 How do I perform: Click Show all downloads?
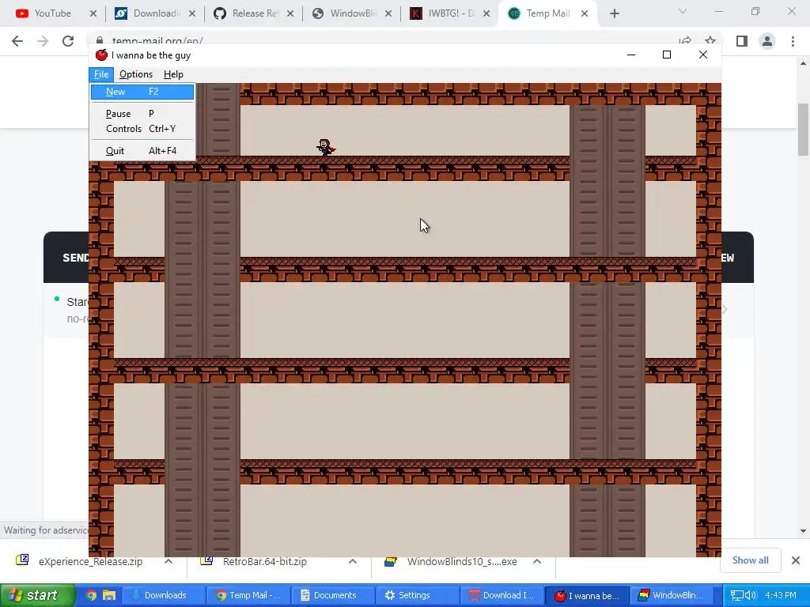[x=750, y=560]
